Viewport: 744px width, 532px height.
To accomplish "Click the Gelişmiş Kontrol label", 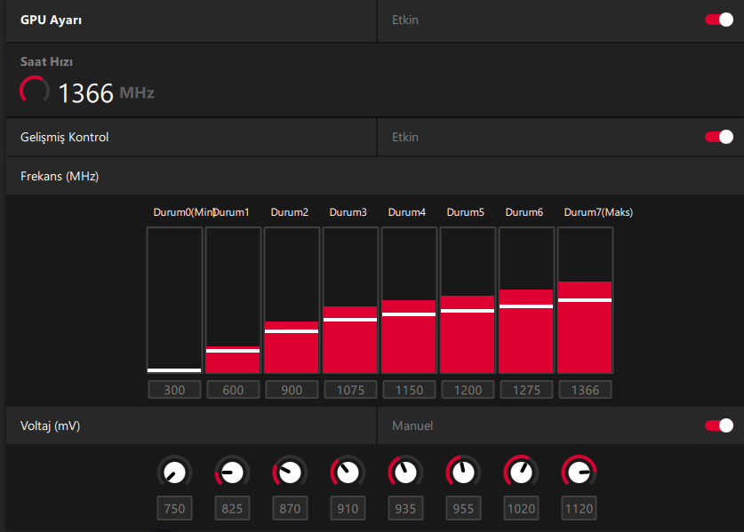I will click(65, 137).
